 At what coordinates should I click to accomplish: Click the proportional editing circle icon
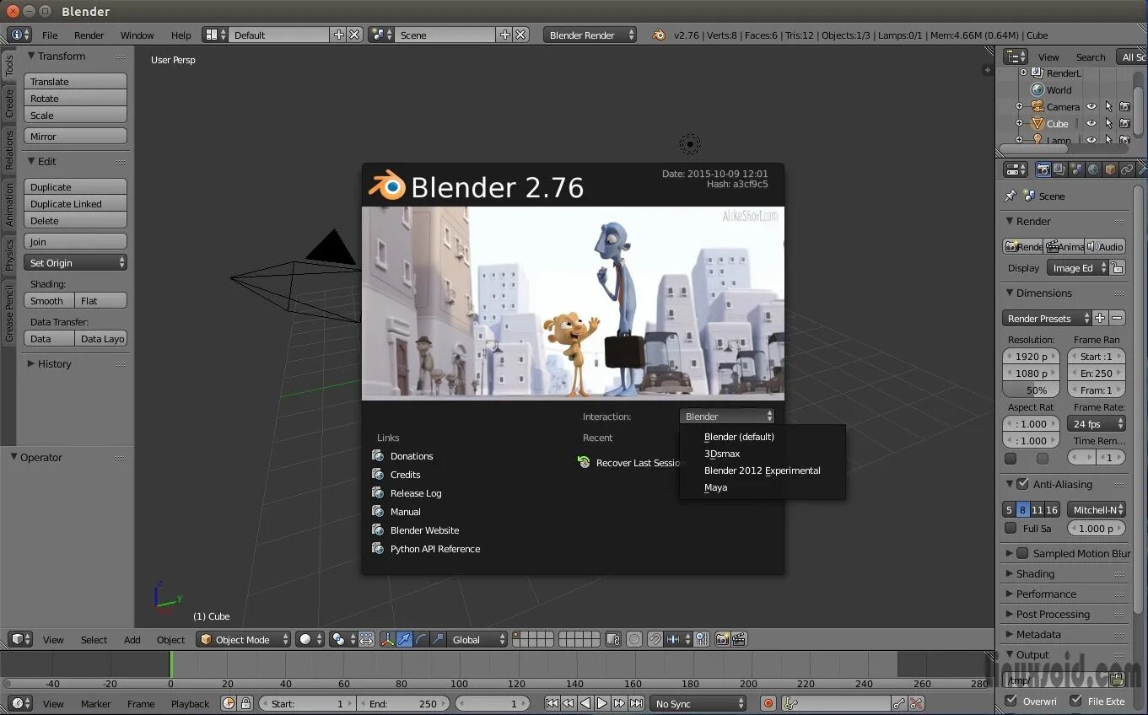(634, 639)
